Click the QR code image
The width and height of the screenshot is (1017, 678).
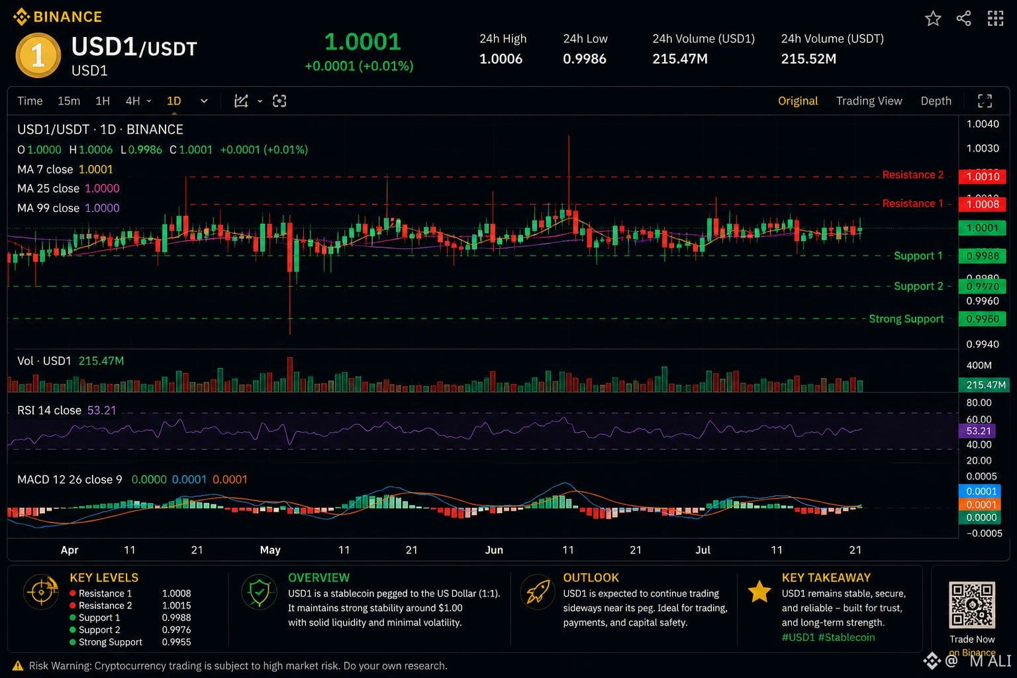(x=971, y=605)
